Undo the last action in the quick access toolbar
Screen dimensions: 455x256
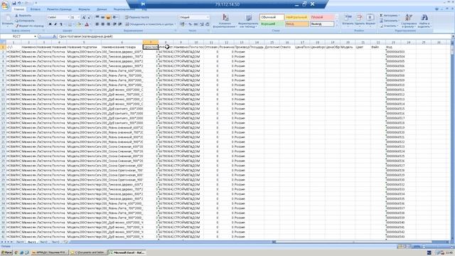click(19, 3)
